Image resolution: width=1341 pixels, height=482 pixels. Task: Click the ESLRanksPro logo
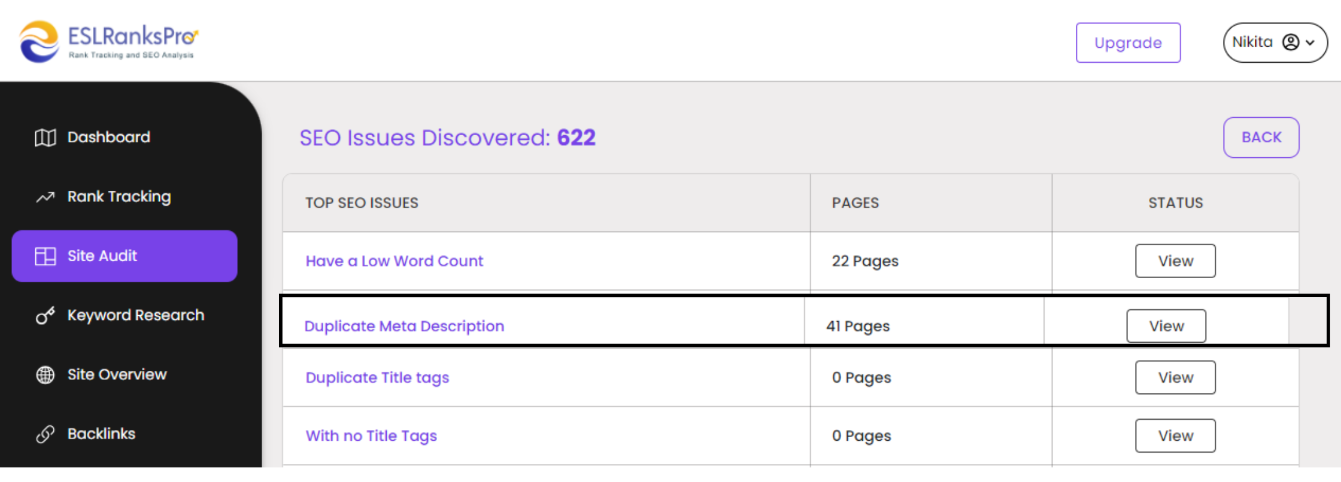coord(108,42)
